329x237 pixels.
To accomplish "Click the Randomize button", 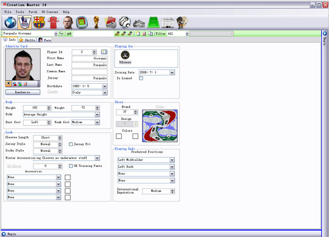I will 22,92.
